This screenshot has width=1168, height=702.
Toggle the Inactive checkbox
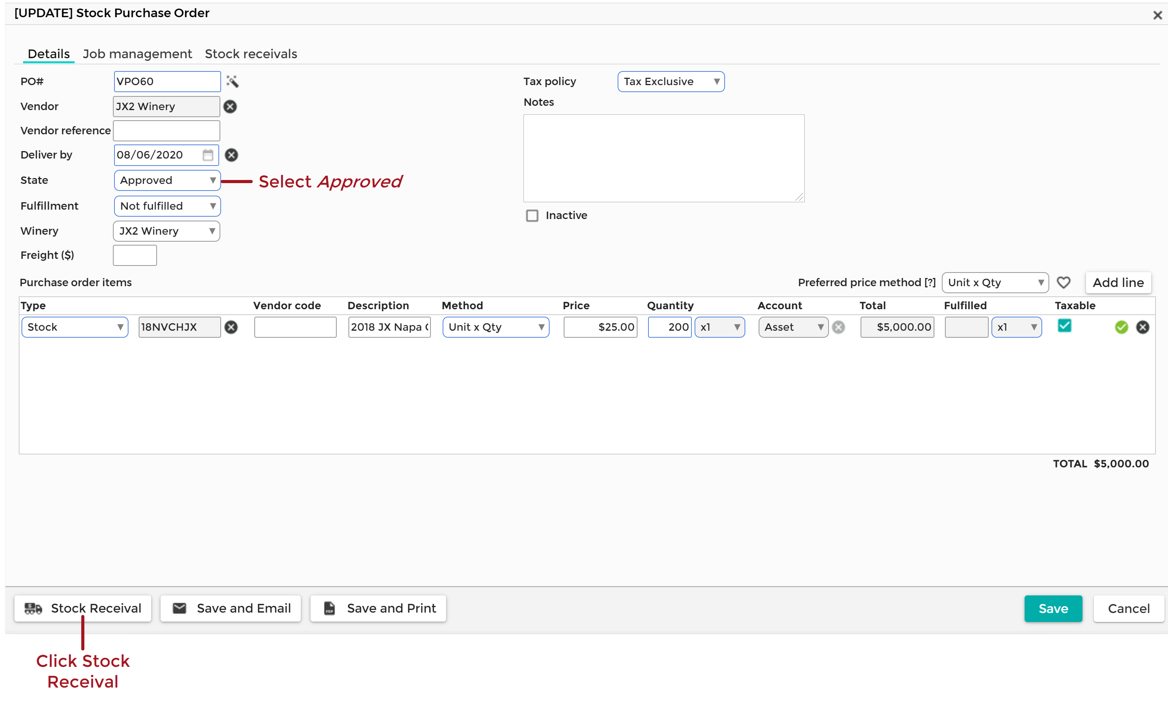coord(532,216)
